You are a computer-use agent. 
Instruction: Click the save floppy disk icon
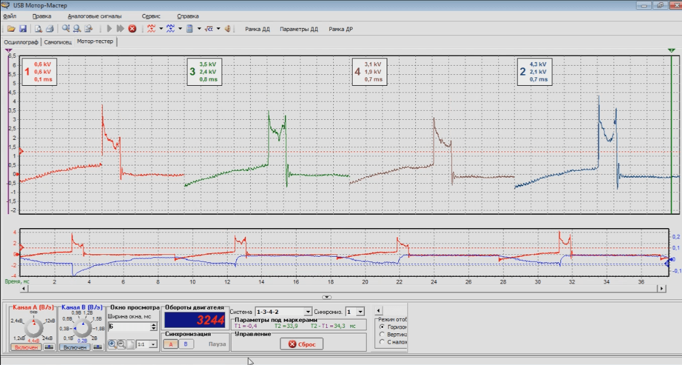tap(23, 29)
